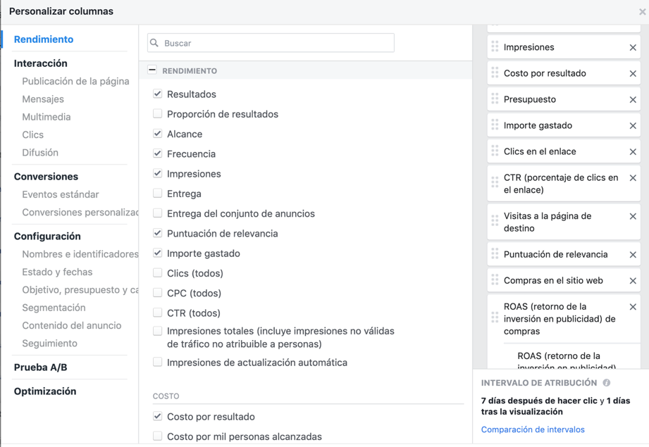Click the Buscar search field
Screen dimensions: 649x447
(x=275, y=43)
